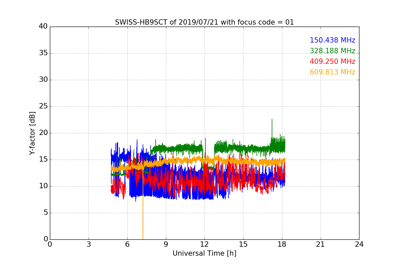The image size is (399, 266).
Task: Click y-axis tick label 20
Action: tap(43, 133)
